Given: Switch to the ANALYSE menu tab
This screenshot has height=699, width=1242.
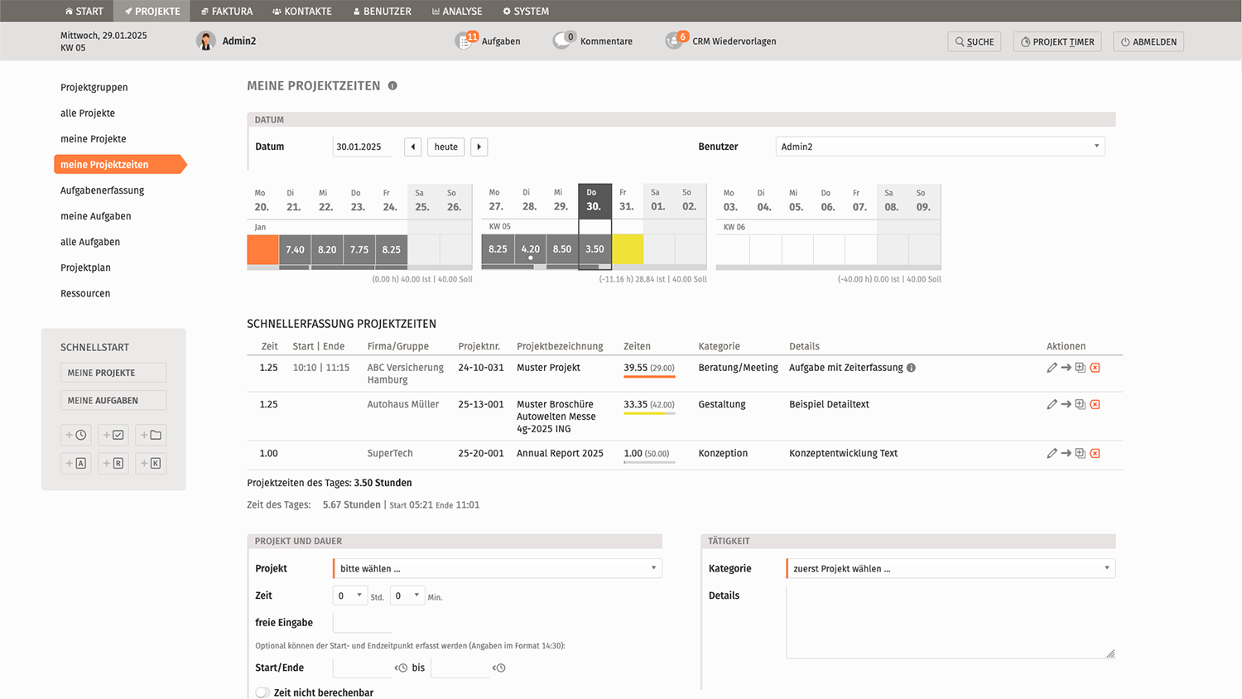Looking at the screenshot, I should 457,11.
